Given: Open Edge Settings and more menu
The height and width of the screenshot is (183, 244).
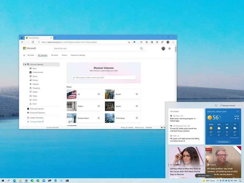Looking at the screenshot, I should pos(173,42).
